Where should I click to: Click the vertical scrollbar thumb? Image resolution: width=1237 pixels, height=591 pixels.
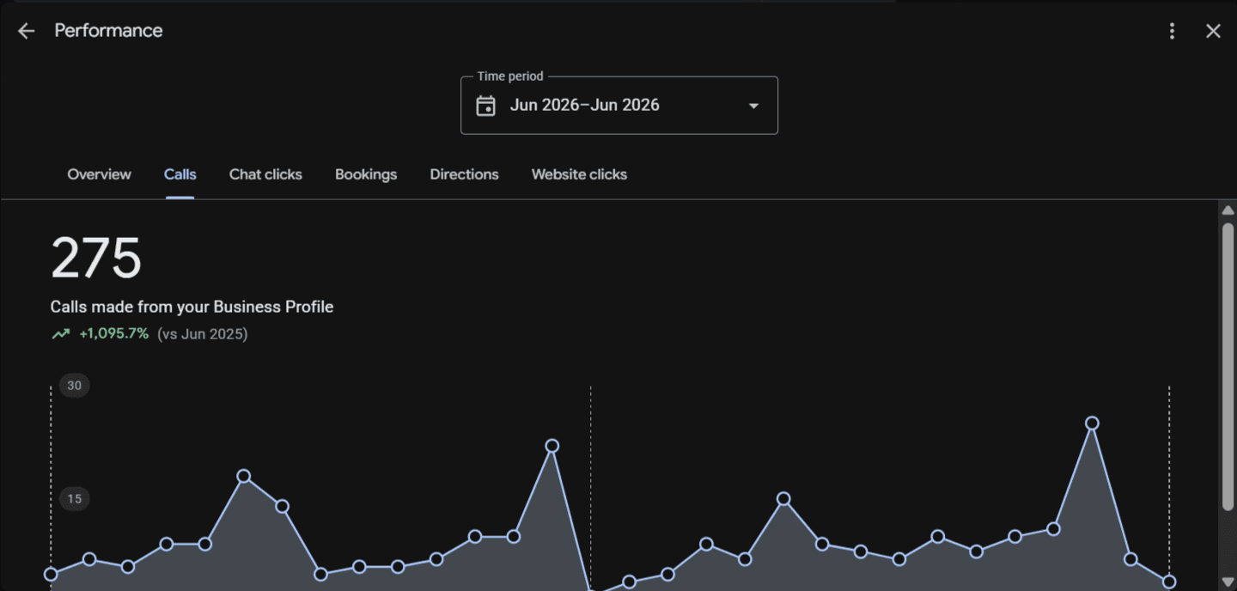click(x=1228, y=365)
